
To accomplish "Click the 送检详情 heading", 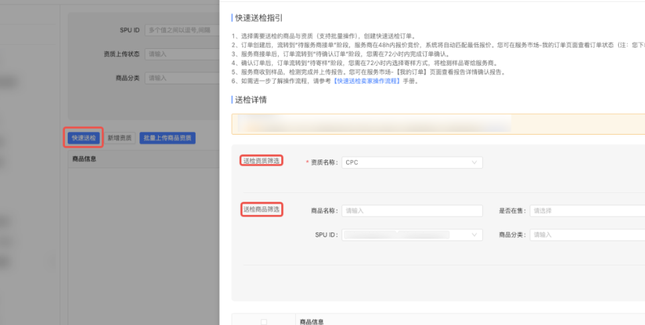I will (251, 100).
